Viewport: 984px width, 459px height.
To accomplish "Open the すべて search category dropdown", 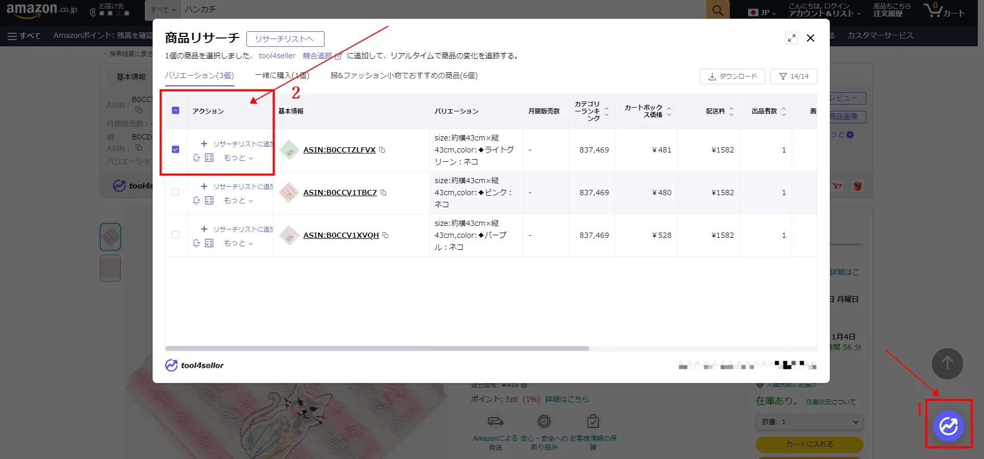I will pyautogui.click(x=163, y=10).
